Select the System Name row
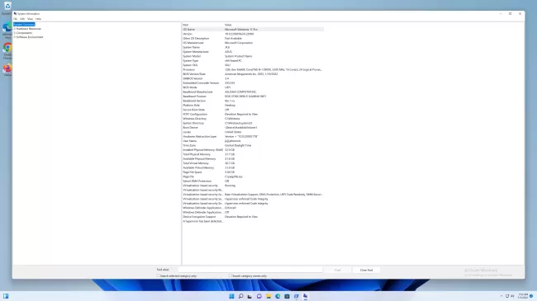 pos(253,47)
